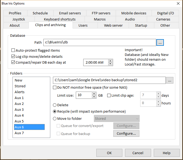Open the Email servers tab

(x=70, y=13)
